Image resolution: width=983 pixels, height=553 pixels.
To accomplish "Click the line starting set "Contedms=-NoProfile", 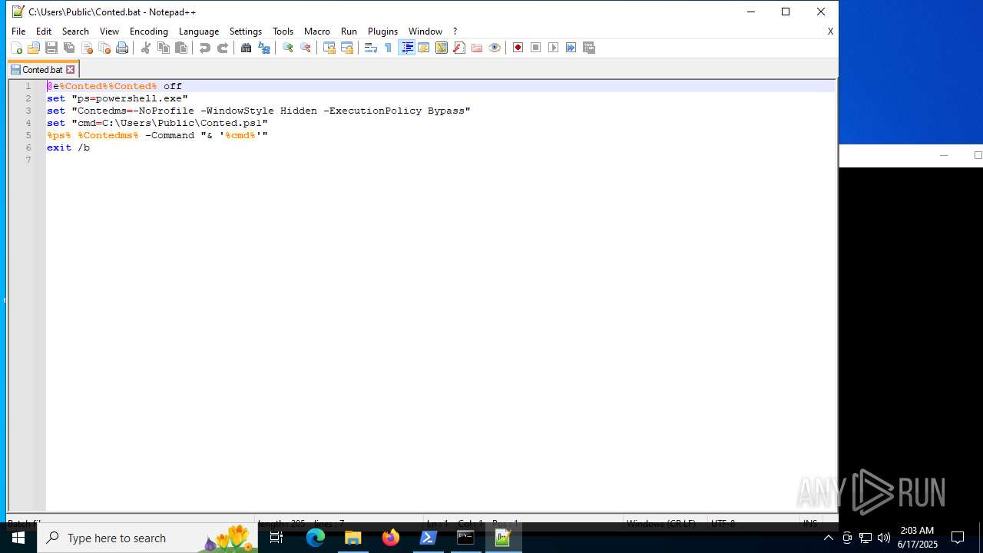I will tap(258, 111).
